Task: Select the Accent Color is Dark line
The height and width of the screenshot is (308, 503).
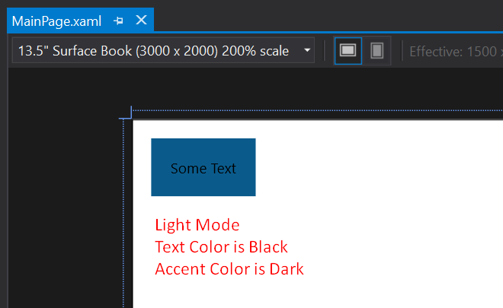Action: coord(229,269)
